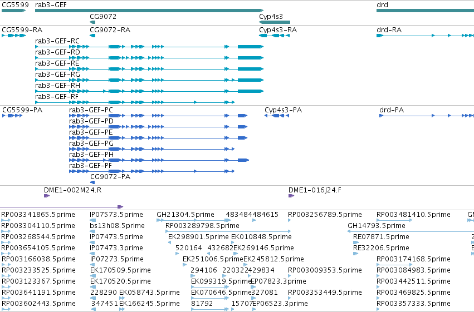The height and width of the screenshot is (312, 474).
Task: Click EST IP07473.5prime
Action: pyautogui.click(x=116, y=237)
